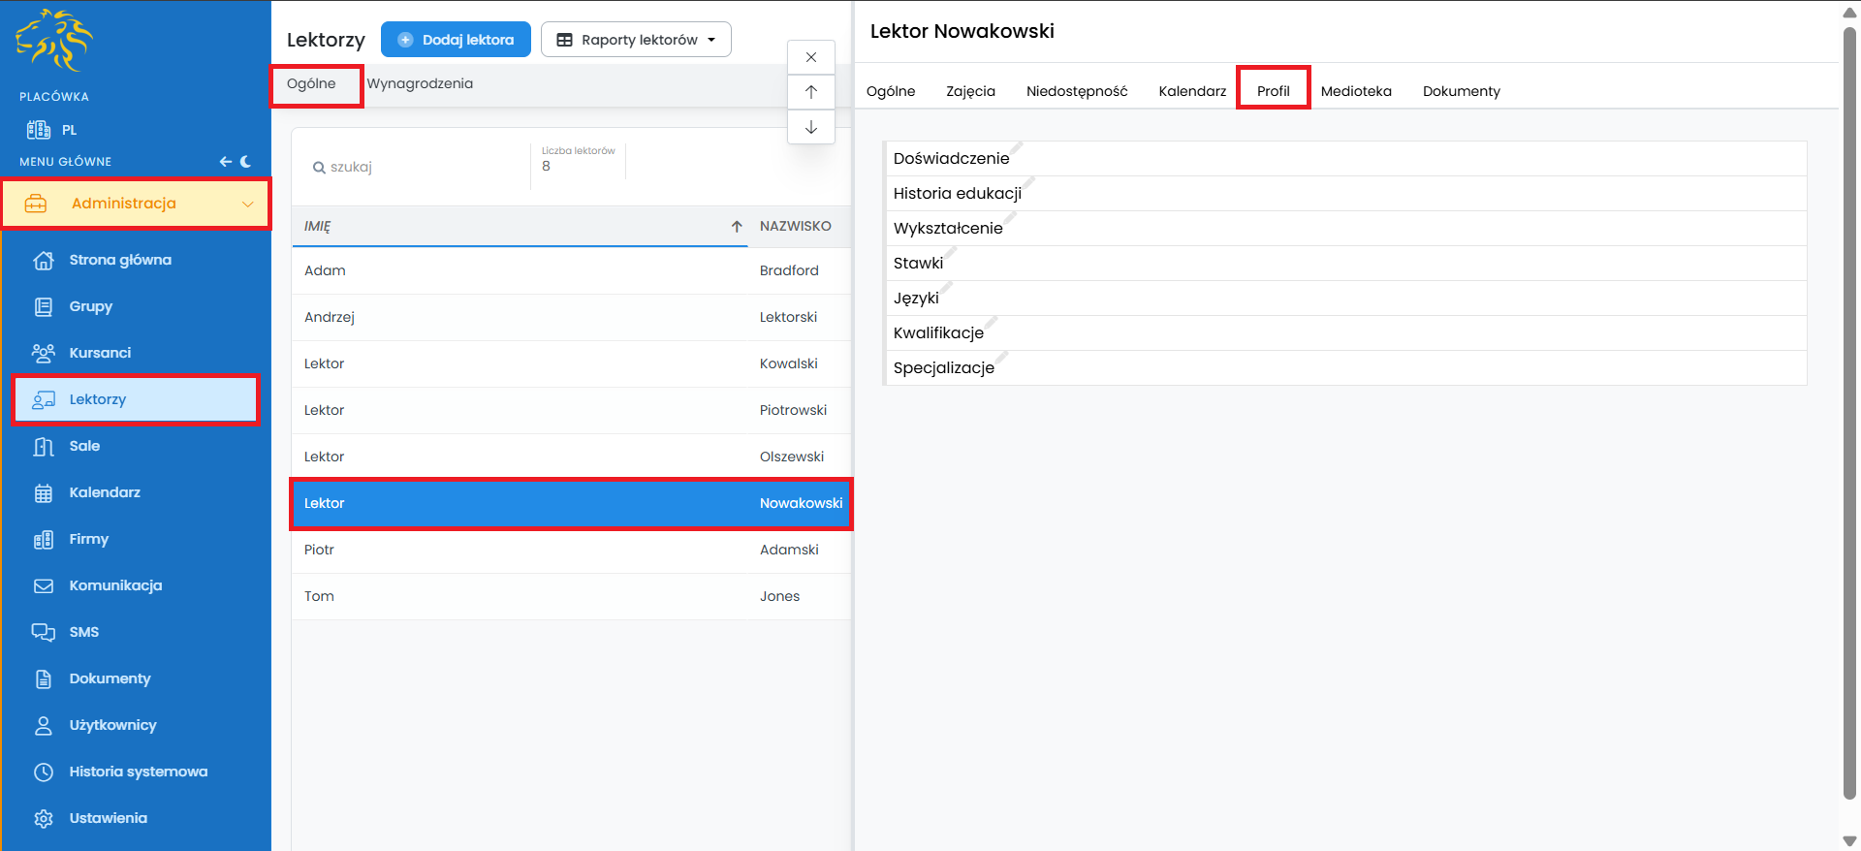Collapse sidebar with left arrow icon
This screenshot has height=851, width=1861.
[225, 162]
